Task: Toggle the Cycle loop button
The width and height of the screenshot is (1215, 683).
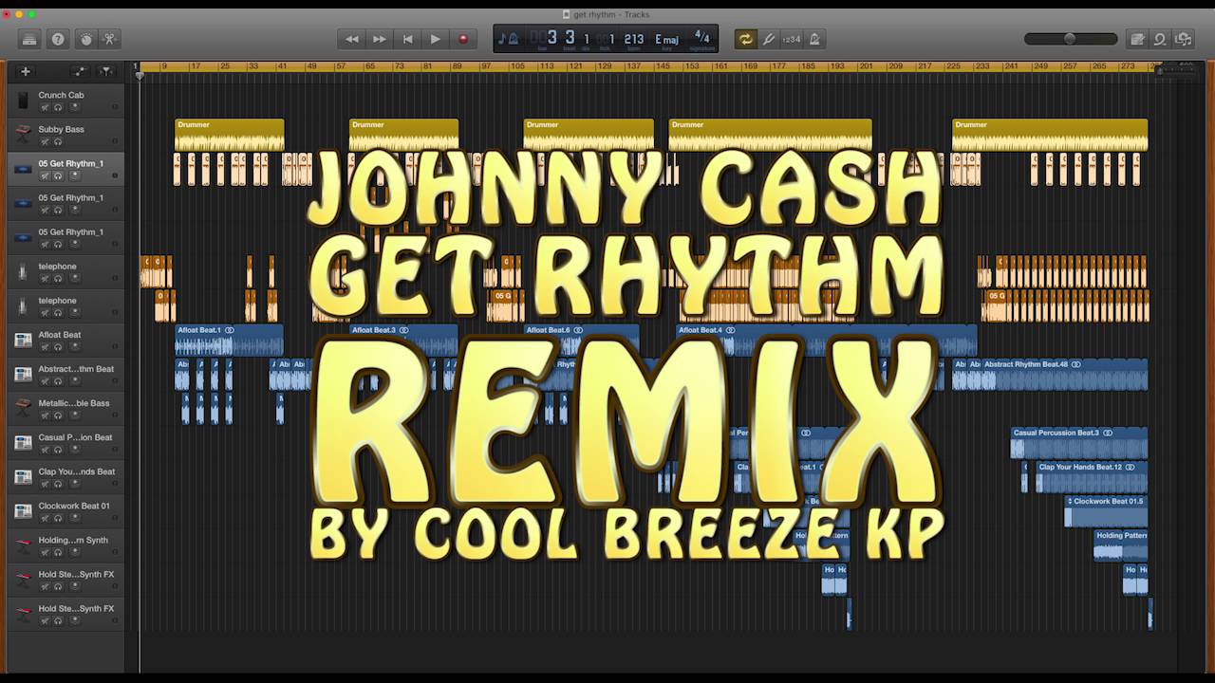Action: pos(745,39)
